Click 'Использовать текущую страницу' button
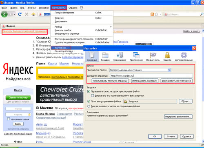This screenshot has height=148, width=204. [110, 81]
